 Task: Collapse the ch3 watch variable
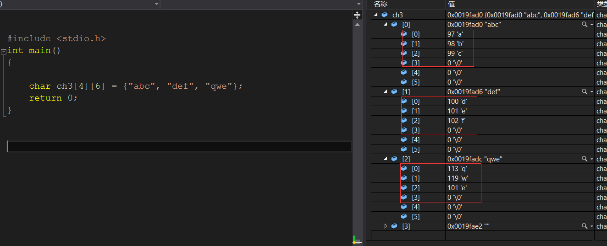pos(376,15)
